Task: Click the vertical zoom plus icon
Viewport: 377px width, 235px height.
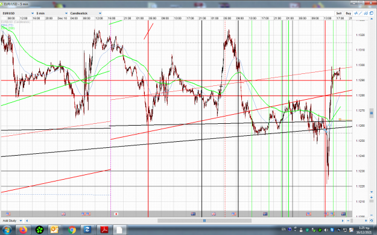Action: point(372,197)
